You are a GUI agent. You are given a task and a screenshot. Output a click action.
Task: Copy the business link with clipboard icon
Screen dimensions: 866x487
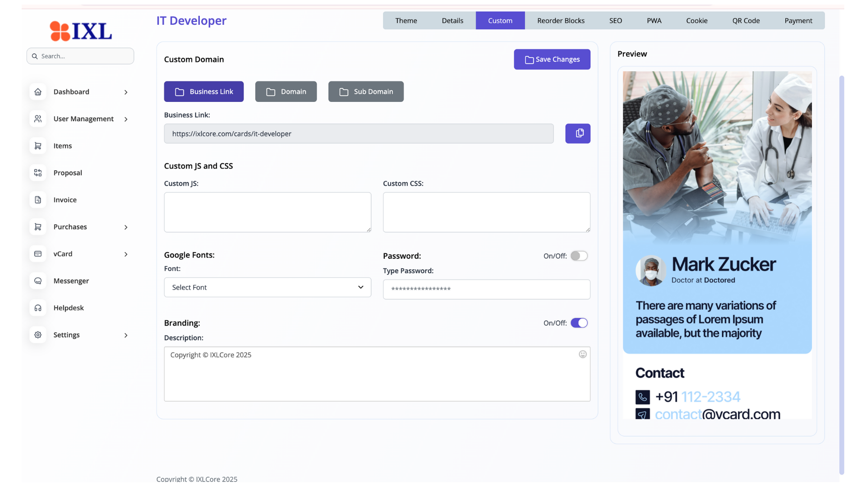click(578, 133)
